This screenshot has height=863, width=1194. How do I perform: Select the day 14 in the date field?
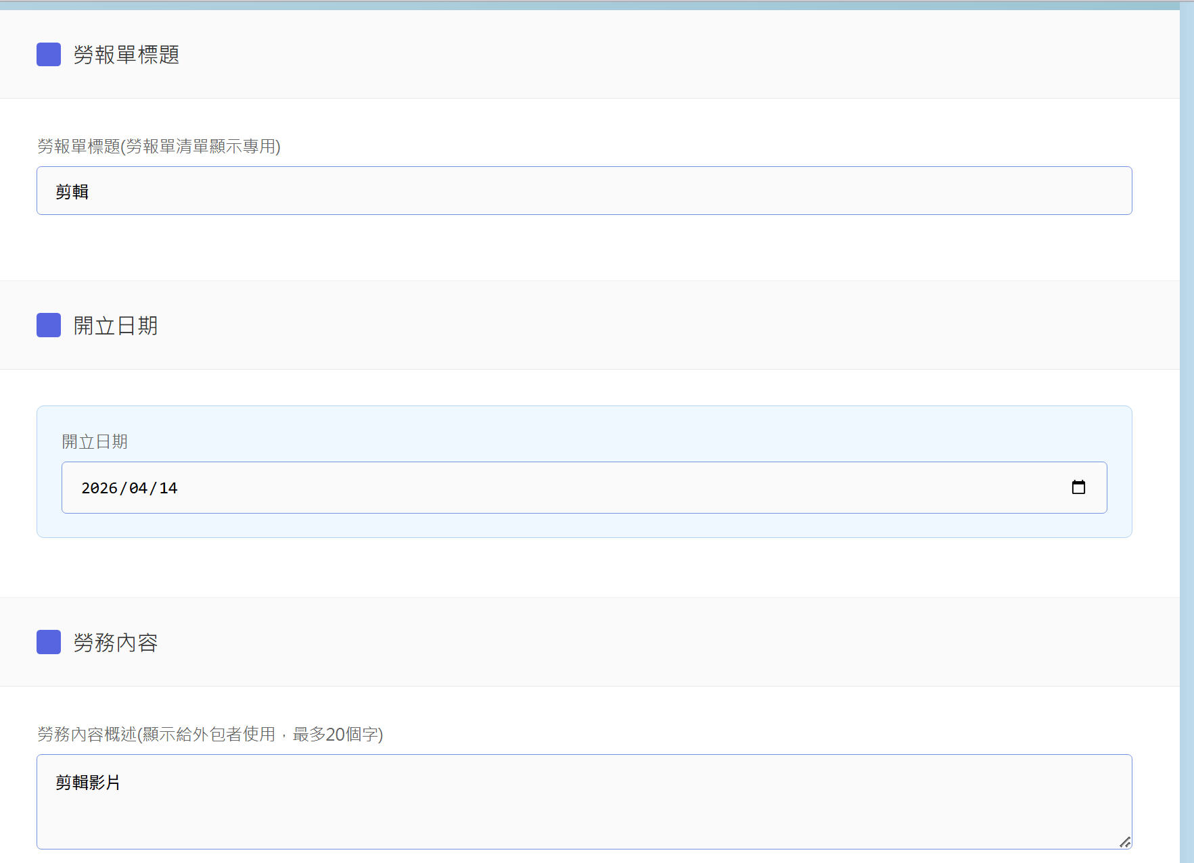168,488
